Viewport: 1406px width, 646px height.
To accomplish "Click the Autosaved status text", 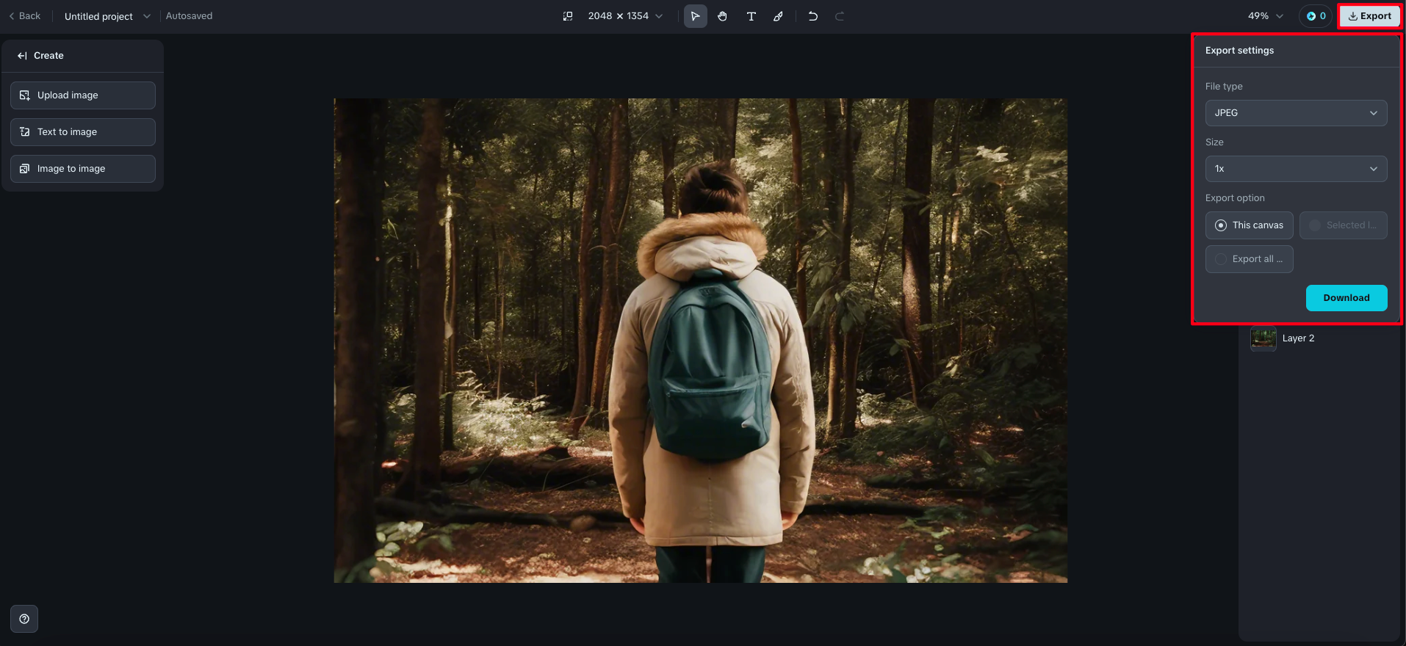I will click(x=189, y=16).
